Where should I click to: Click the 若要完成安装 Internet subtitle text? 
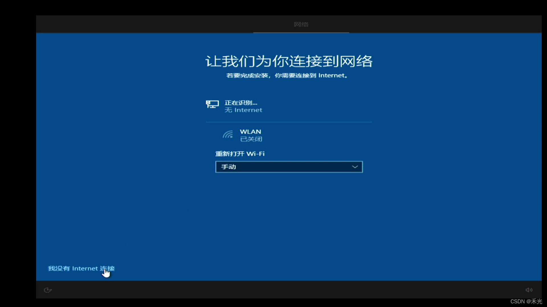pyautogui.click(x=287, y=76)
